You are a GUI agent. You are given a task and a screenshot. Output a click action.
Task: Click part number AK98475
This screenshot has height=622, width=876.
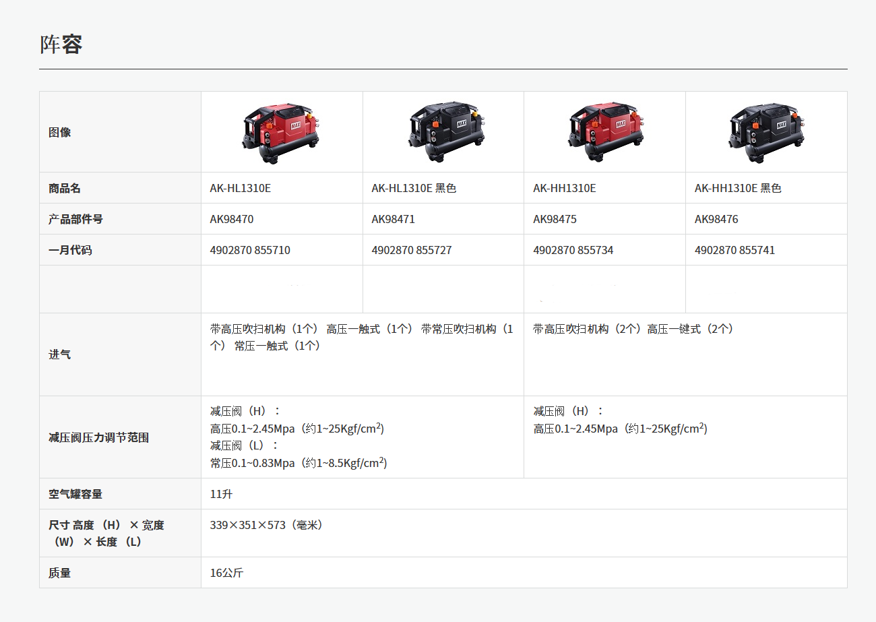(x=555, y=219)
